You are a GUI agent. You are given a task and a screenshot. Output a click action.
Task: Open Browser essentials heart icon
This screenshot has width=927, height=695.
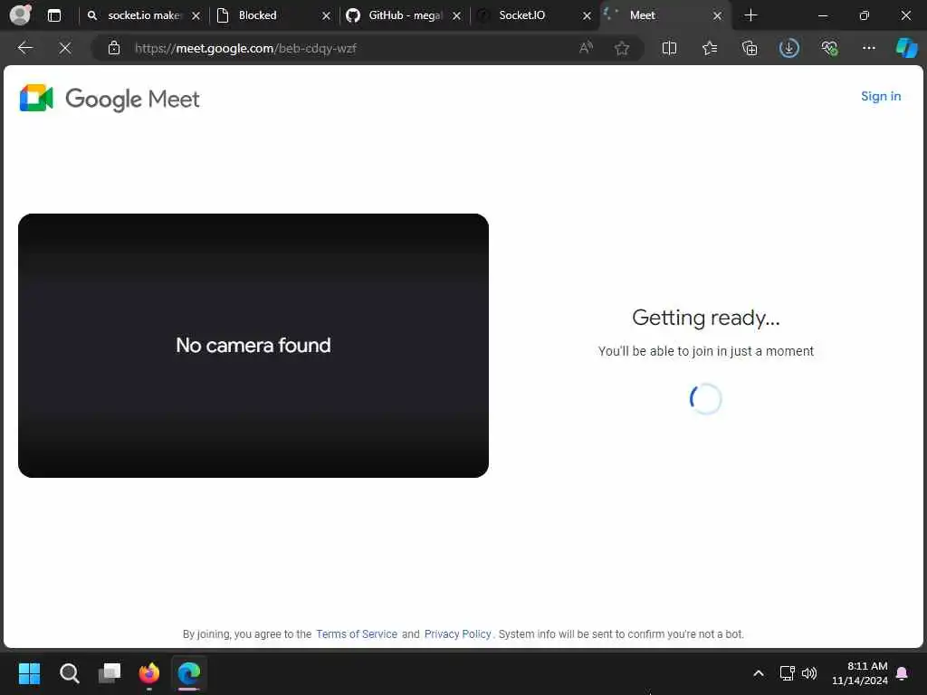[829, 48]
